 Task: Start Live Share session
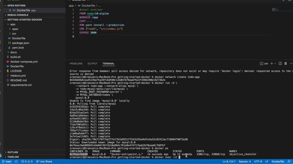point(44,162)
